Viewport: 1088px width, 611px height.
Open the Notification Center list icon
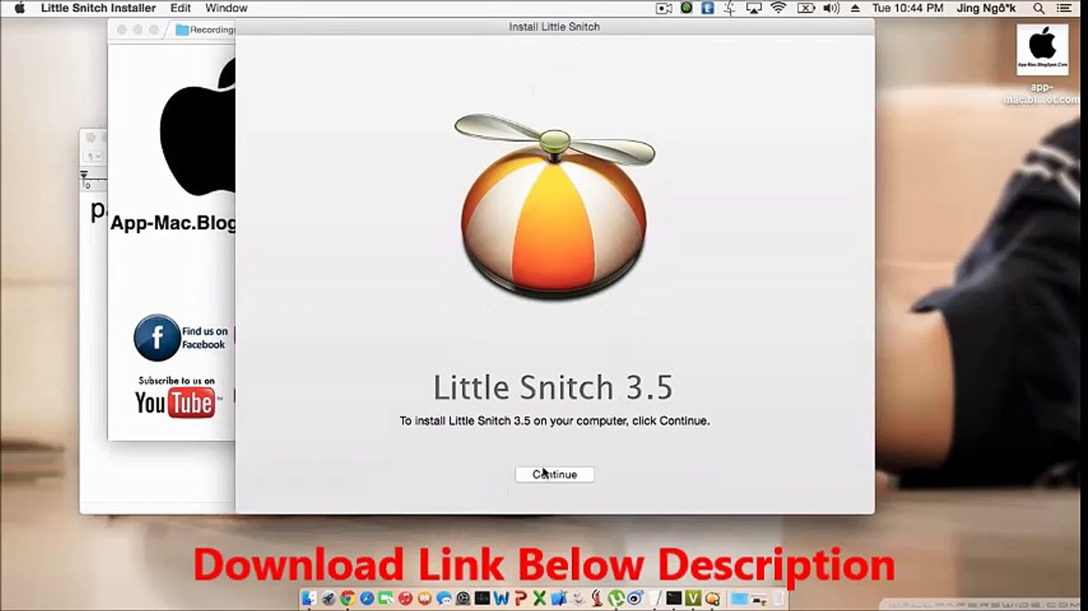[x=1063, y=8]
